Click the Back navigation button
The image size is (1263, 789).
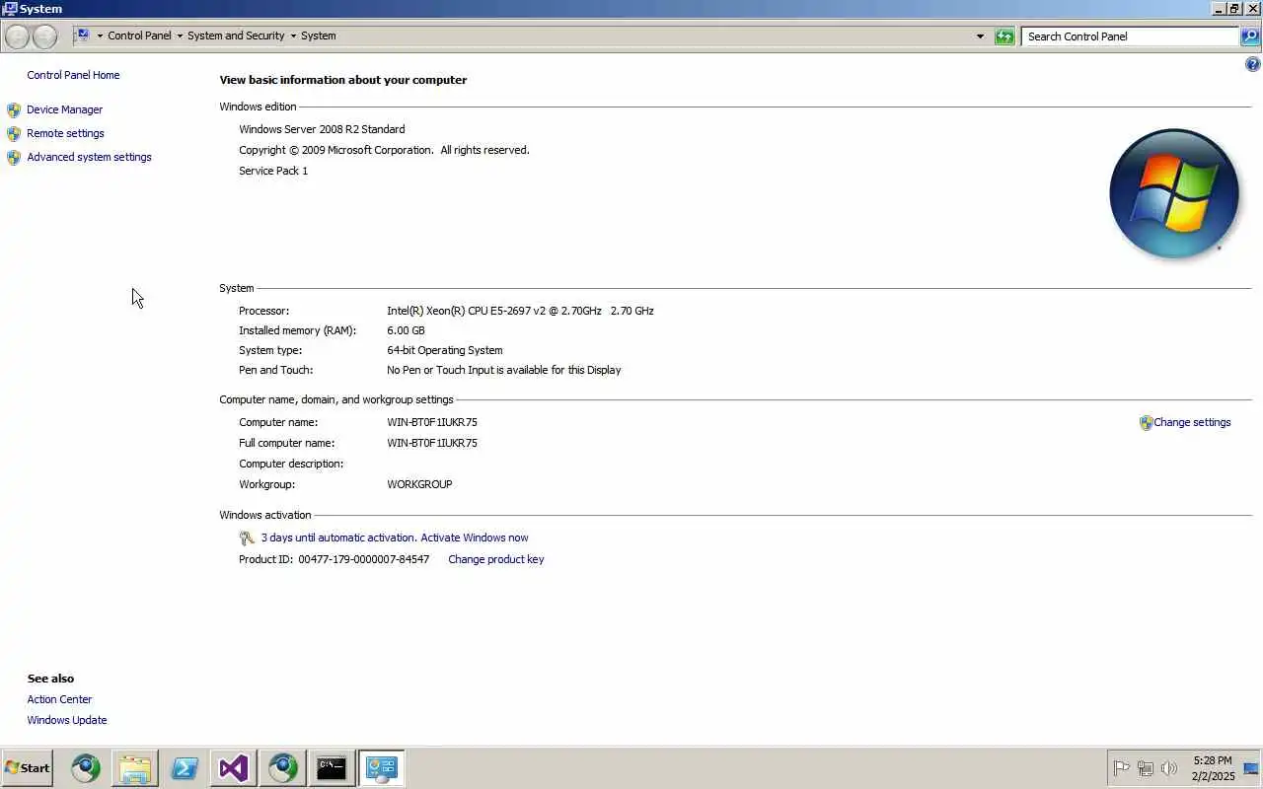(18, 36)
